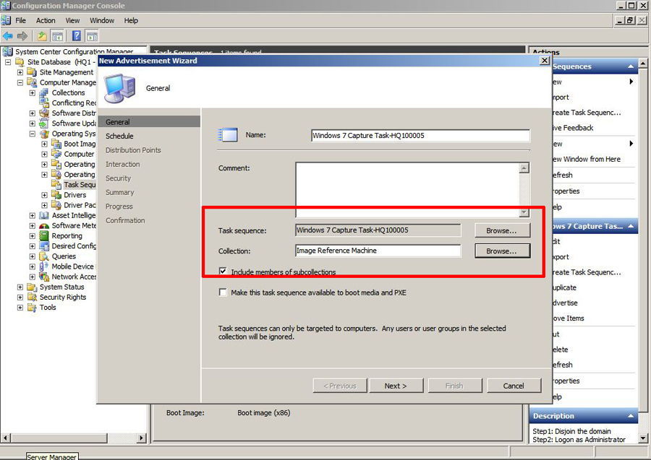
Task: Select the Software Updates node icon
Action: [x=44, y=123]
